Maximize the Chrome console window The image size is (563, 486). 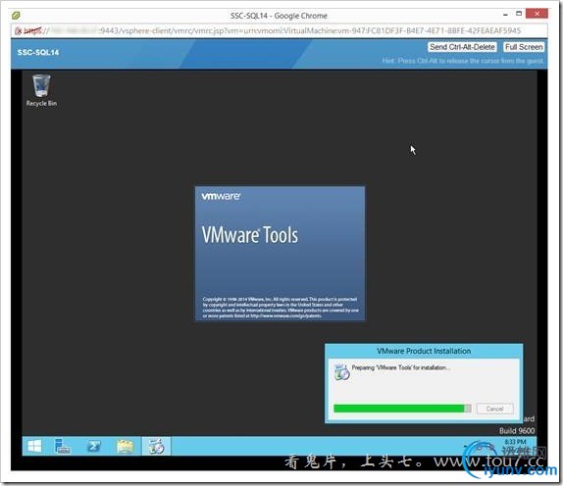coord(519,14)
